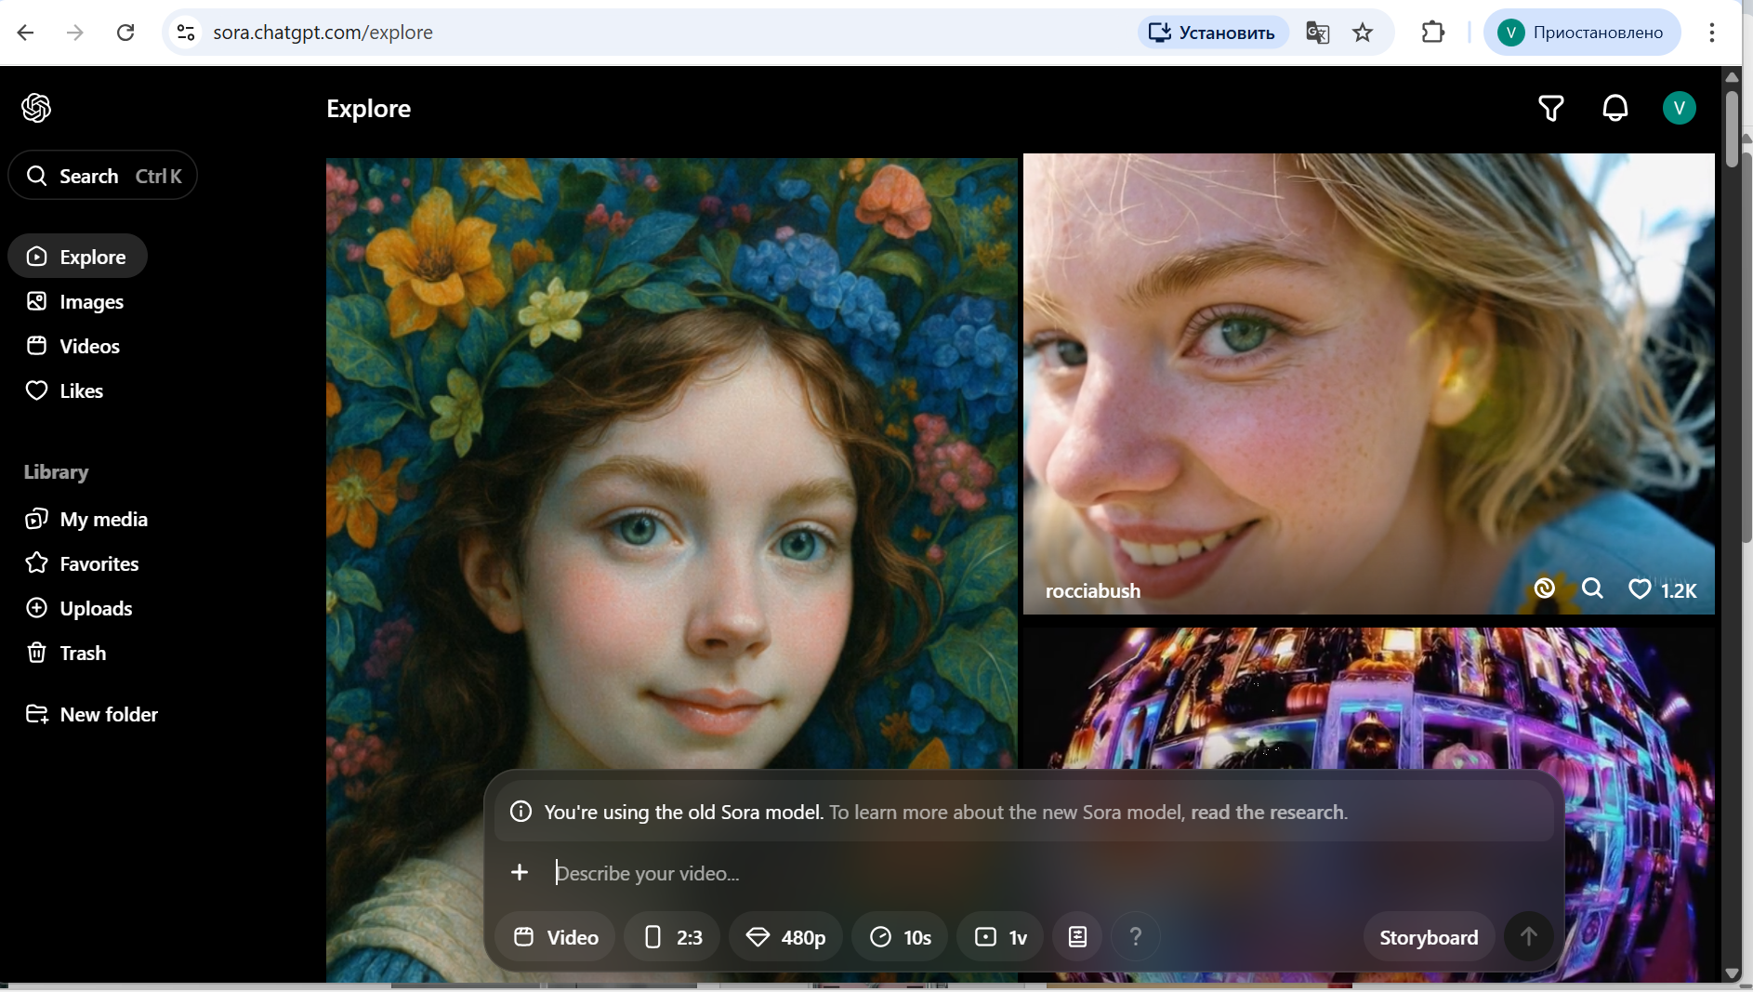This screenshot has height=992, width=1753.
Task: Click the help question mark button
Action: (x=1135, y=937)
